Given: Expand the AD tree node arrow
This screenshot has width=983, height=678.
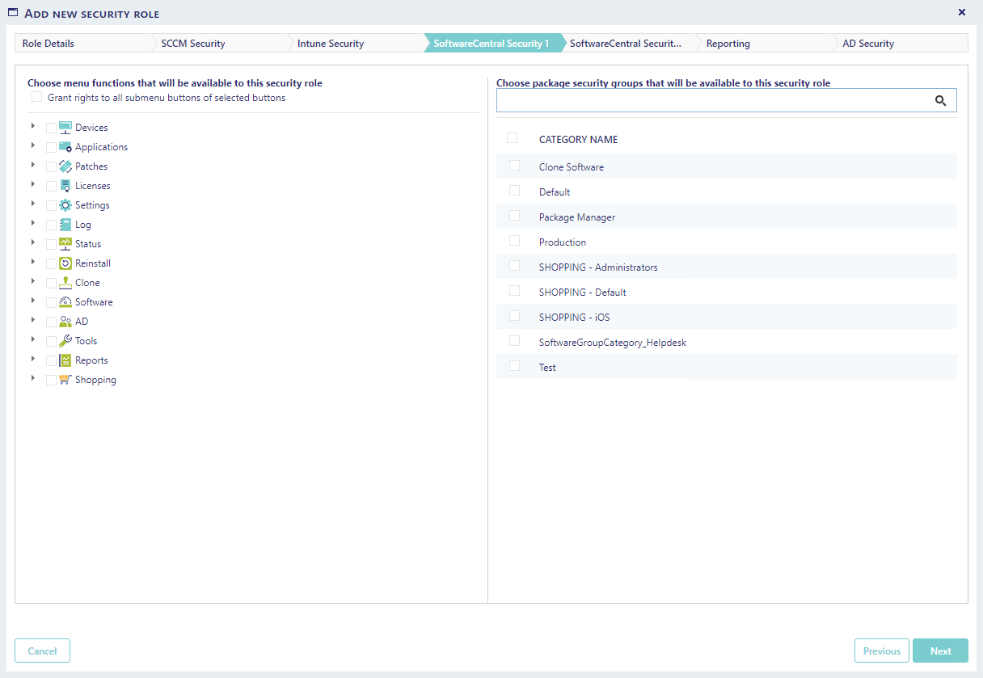Looking at the screenshot, I should (33, 320).
